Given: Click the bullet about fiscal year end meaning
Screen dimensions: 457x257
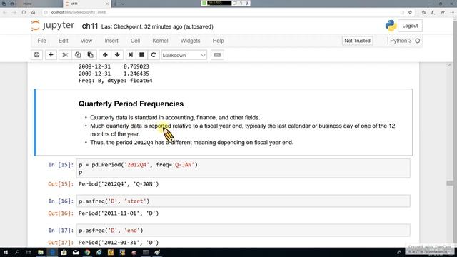Looking at the screenshot, I should 192,143.
